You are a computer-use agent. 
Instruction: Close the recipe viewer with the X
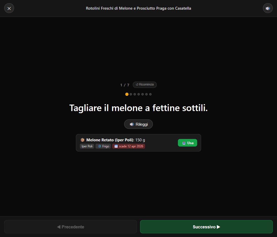(9, 8)
